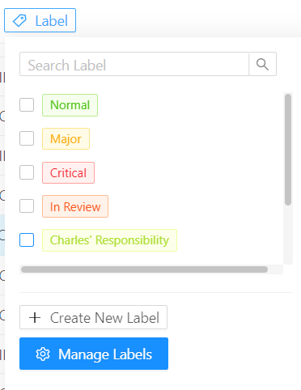Click the gear icon in Manage Labels

[x=43, y=354]
